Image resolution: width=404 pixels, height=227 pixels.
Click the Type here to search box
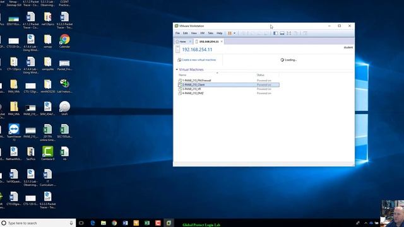[x=38, y=223]
